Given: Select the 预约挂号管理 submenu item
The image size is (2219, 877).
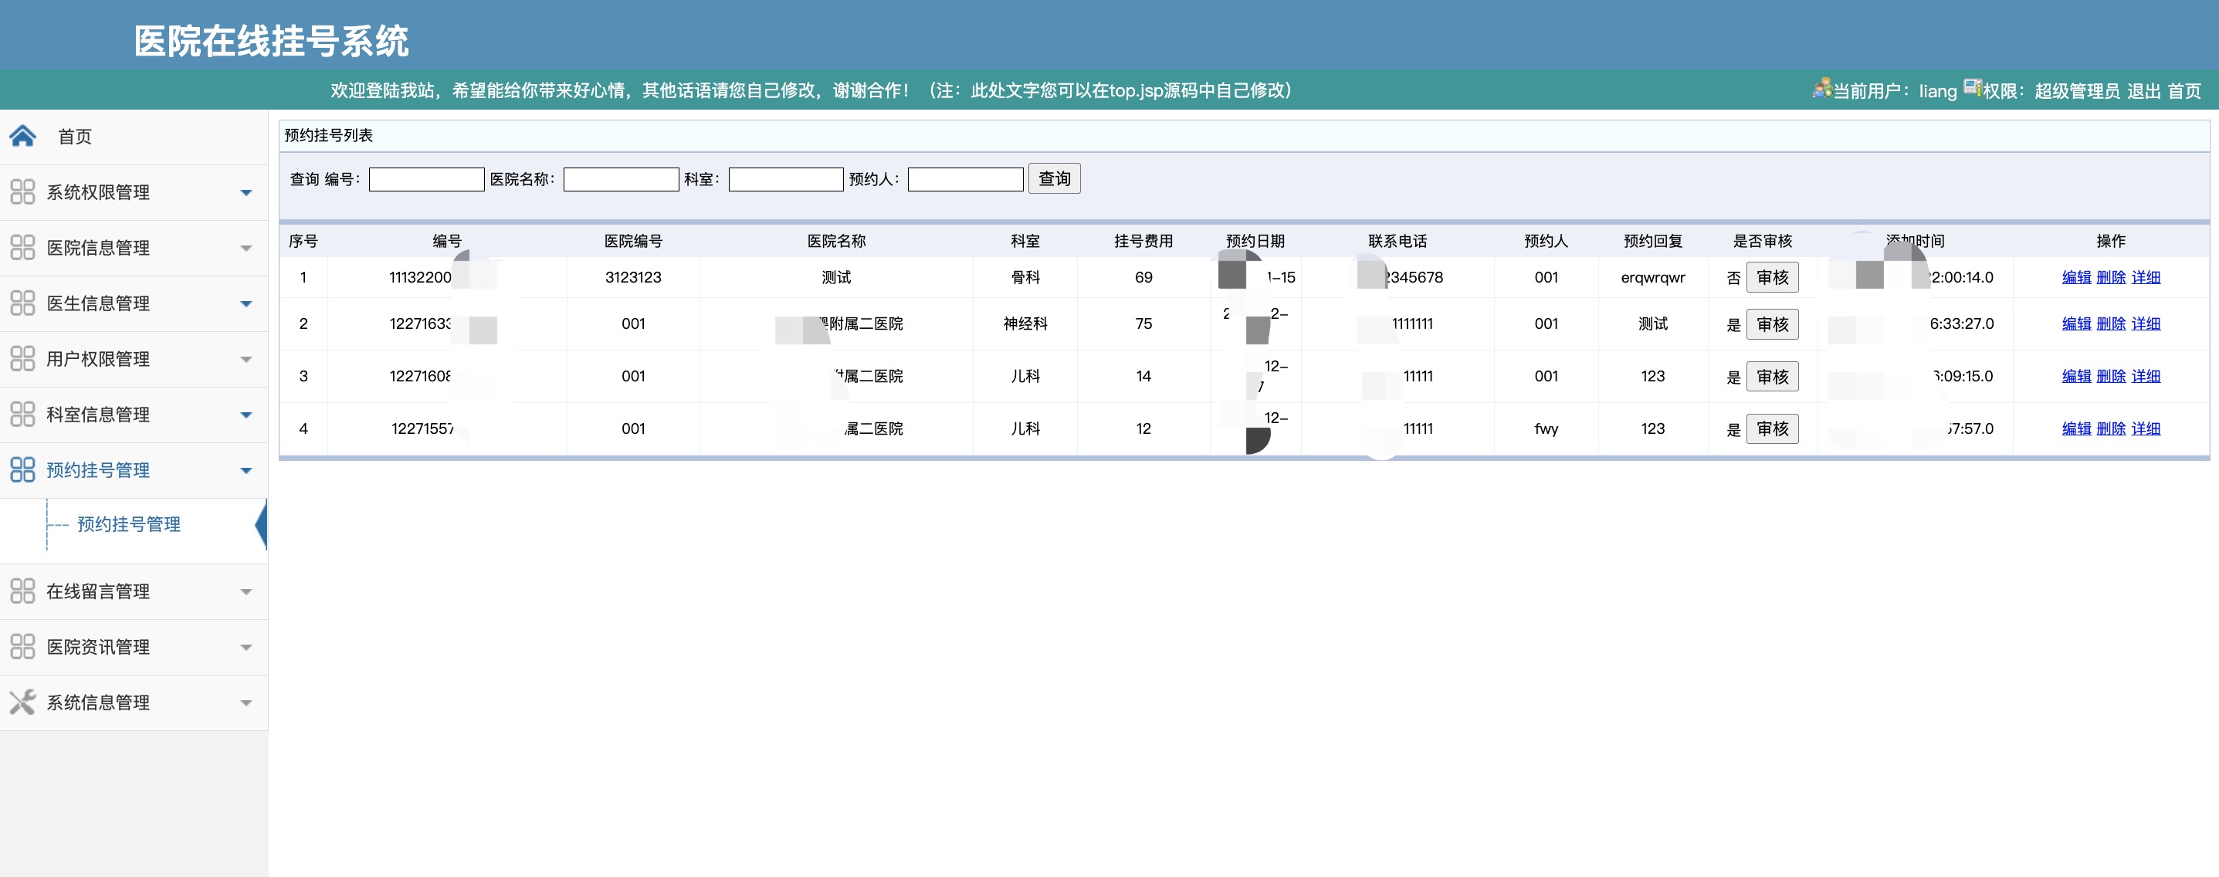Looking at the screenshot, I should (128, 523).
